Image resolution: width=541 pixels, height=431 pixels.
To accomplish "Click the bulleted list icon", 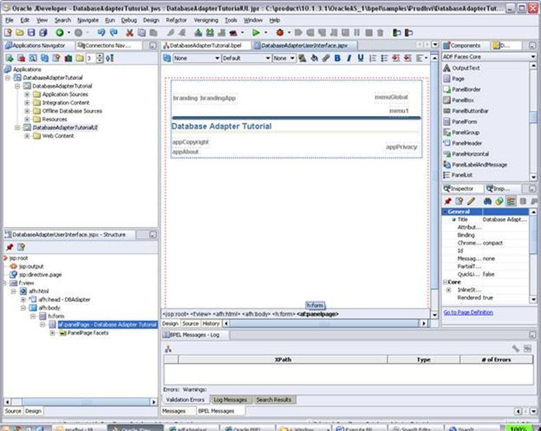I will pos(384,58).
